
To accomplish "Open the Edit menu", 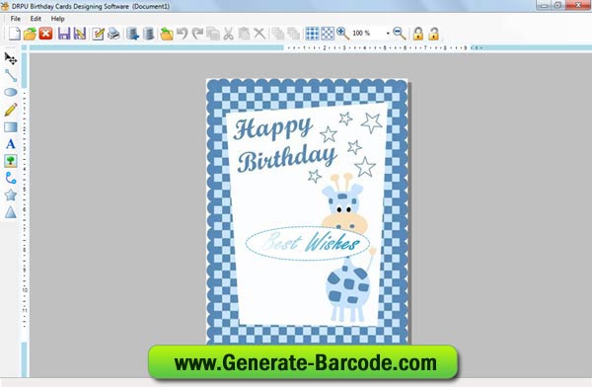I will 36,19.
